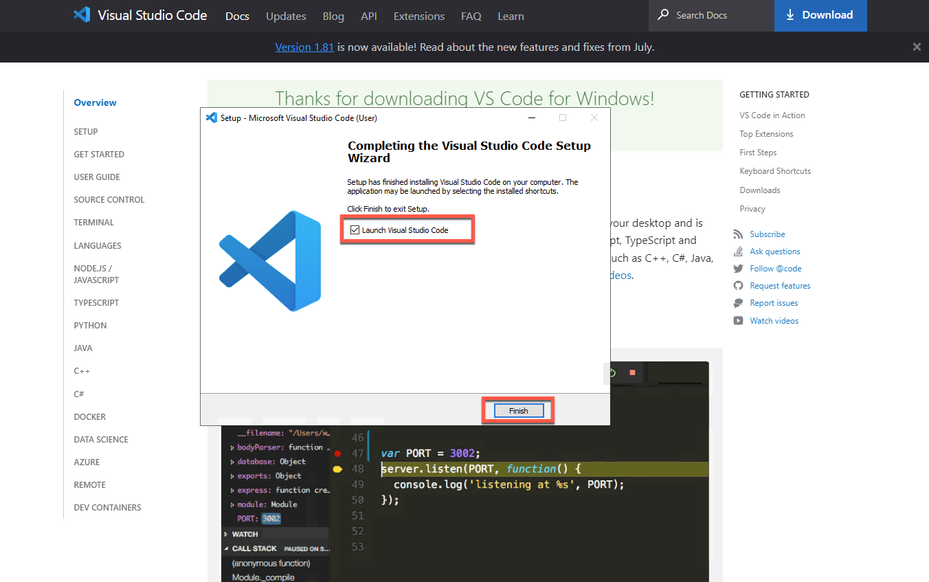The width and height of the screenshot is (929, 582).
Task: Click the search magnifier icon
Action: [x=663, y=15]
